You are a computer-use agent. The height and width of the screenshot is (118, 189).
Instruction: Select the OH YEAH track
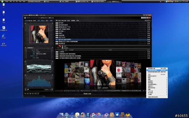103,31
